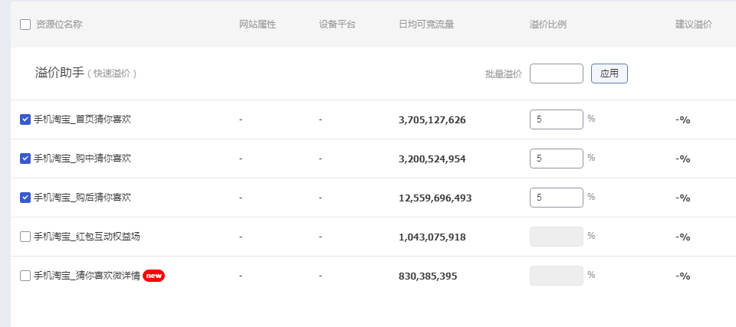Click the 溢价比例 column header
The image size is (736, 327).
tap(548, 25)
